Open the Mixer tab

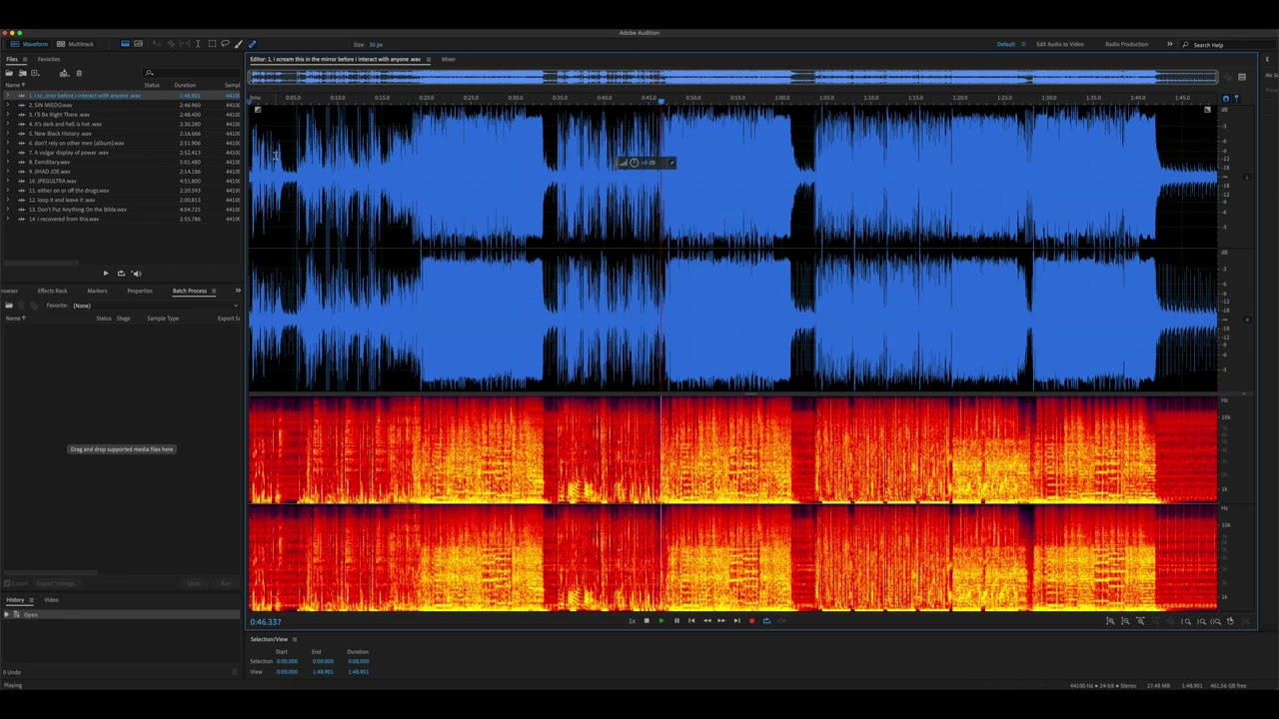(449, 59)
